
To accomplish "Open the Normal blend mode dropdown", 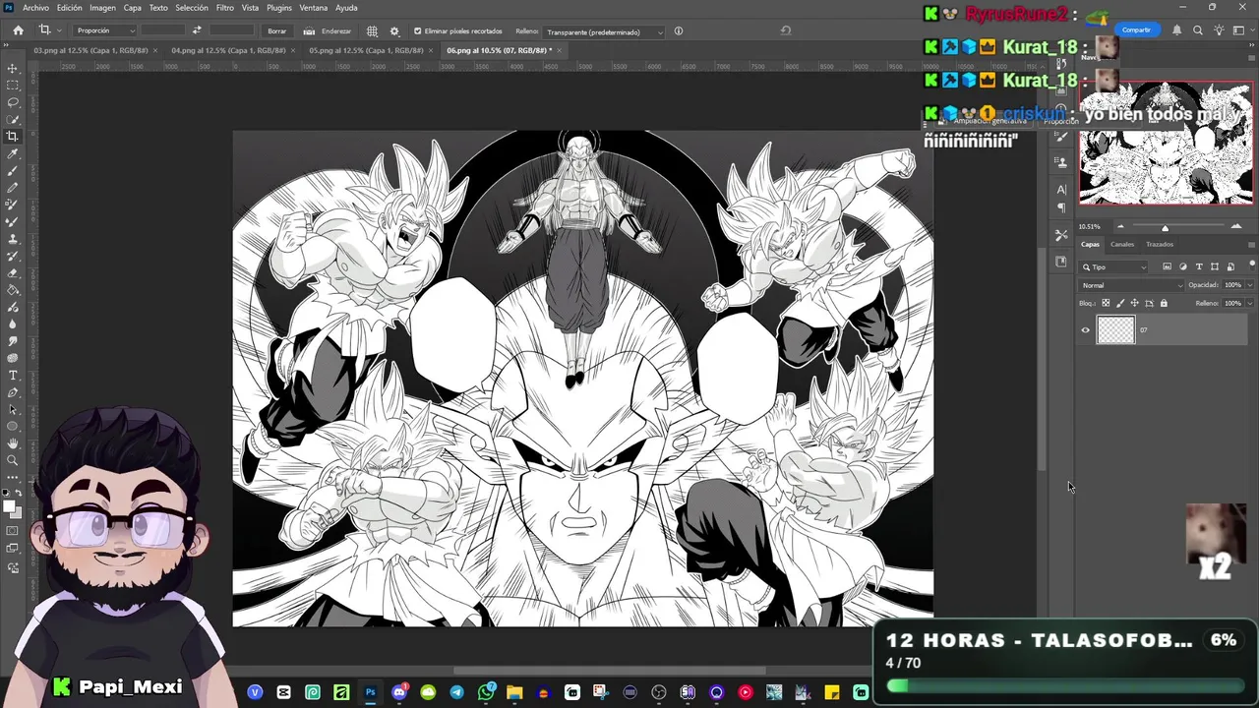I will coord(1132,285).
